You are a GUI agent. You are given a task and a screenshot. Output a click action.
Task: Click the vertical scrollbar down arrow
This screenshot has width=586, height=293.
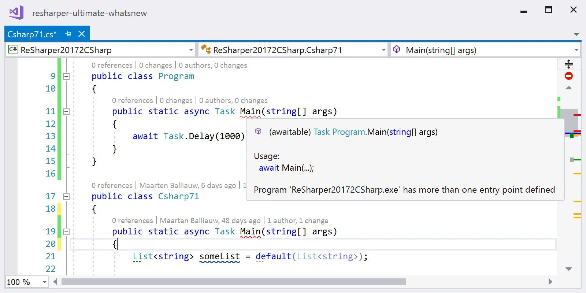[569, 269]
